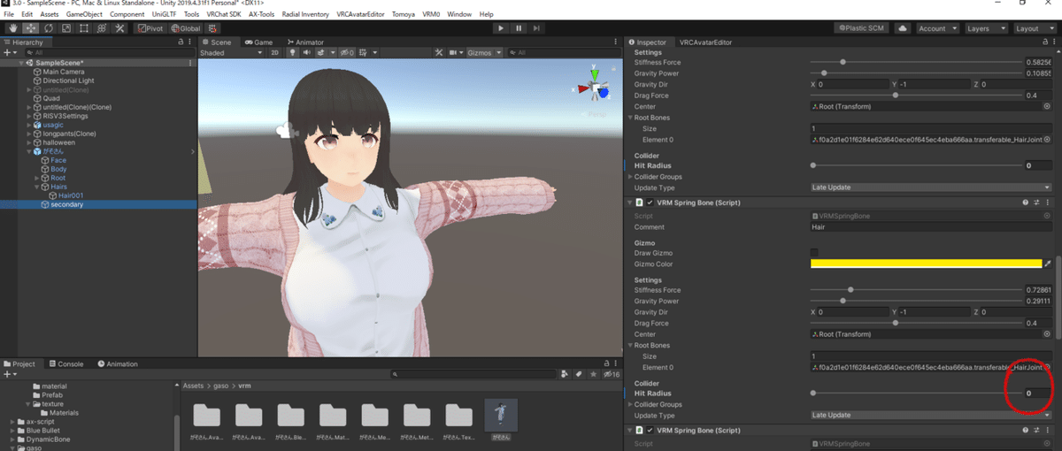The width and height of the screenshot is (1062, 451).
Task: Toggle 2D mode in Scene view
Action: 274,53
